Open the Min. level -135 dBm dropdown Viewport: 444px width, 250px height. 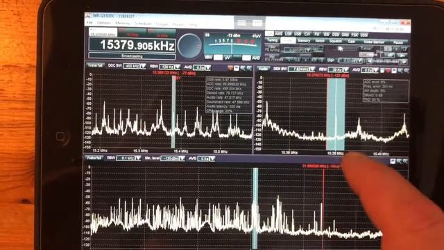point(173,158)
